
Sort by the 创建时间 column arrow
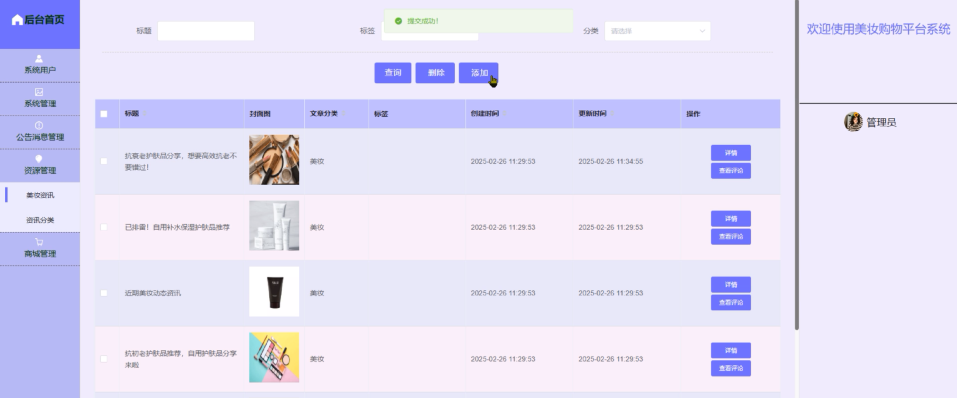click(505, 114)
